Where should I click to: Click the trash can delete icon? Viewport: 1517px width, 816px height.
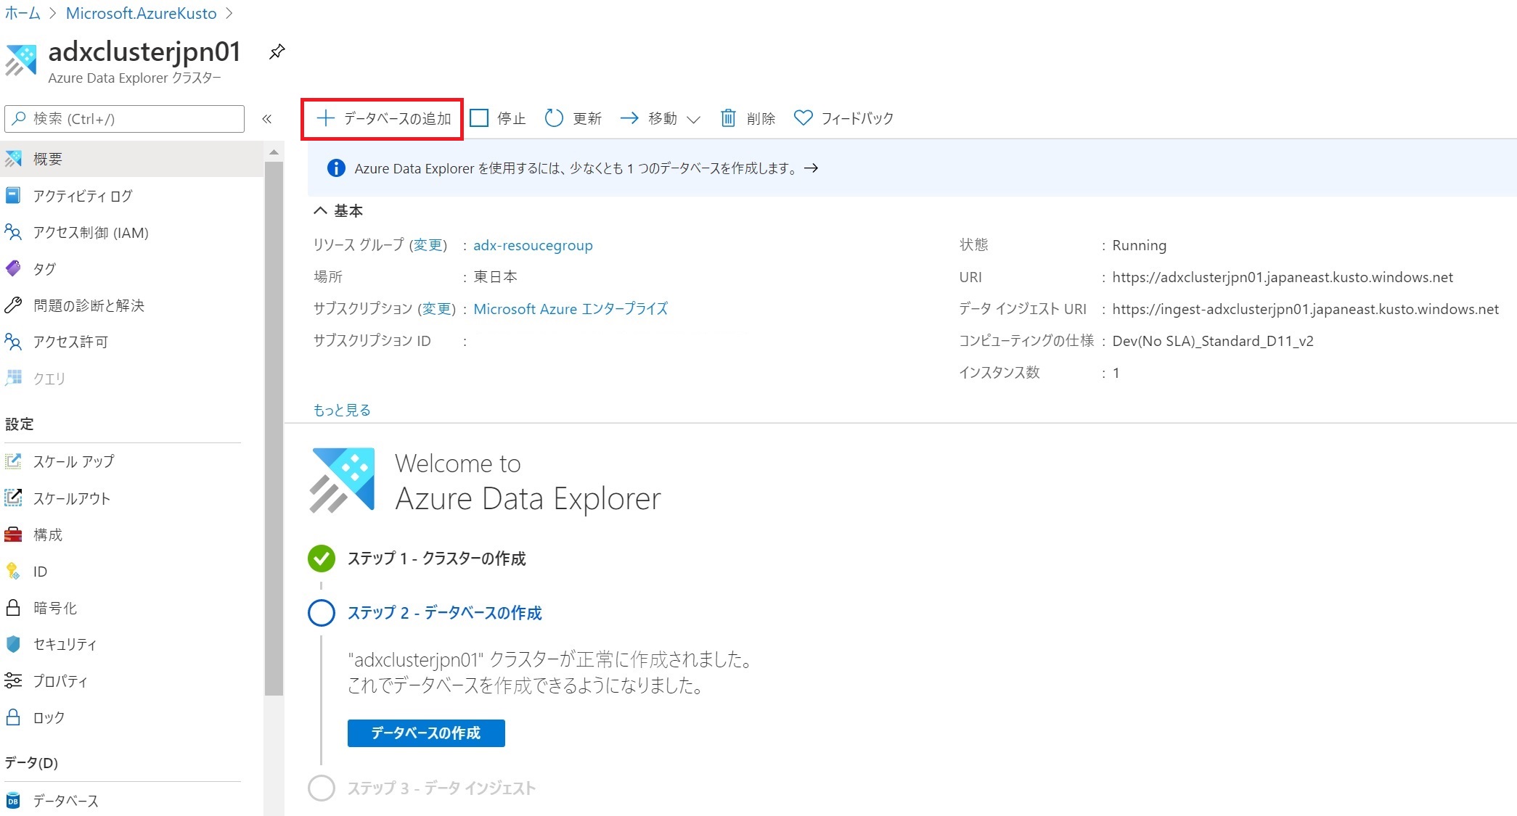(728, 118)
